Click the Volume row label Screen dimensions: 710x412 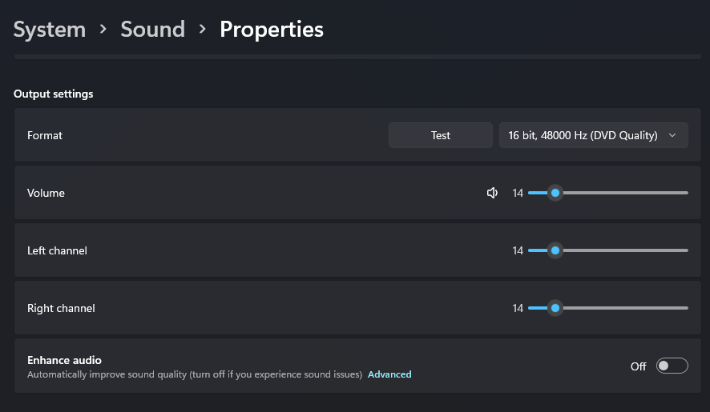tap(46, 193)
